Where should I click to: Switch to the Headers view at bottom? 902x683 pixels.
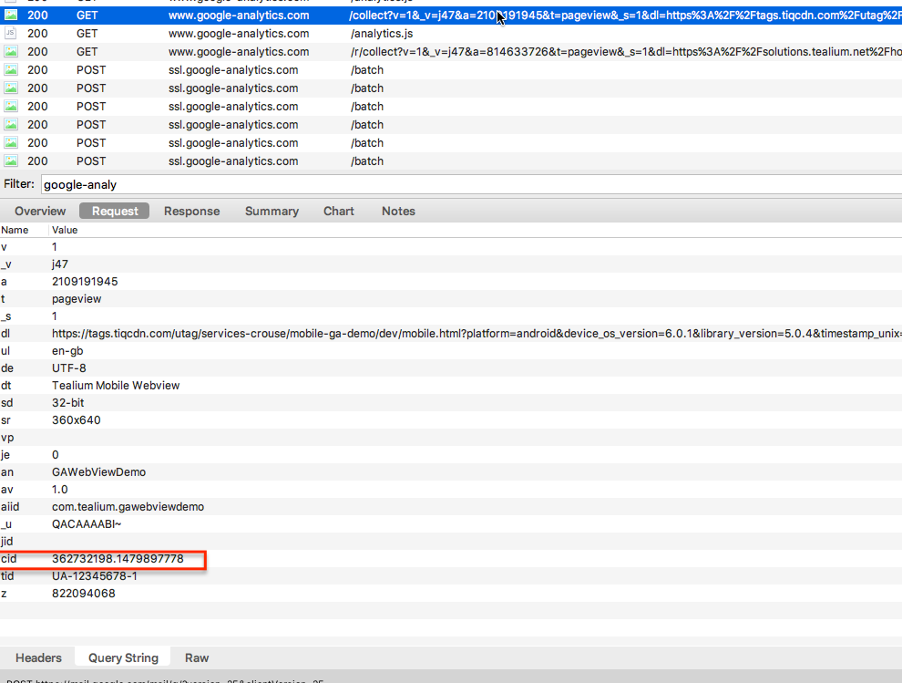point(39,657)
